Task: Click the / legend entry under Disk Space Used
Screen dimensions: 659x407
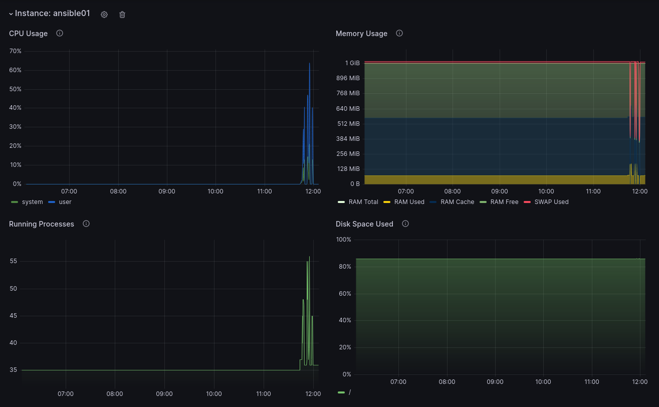Action: pyautogui.click(x=349, y=393)
